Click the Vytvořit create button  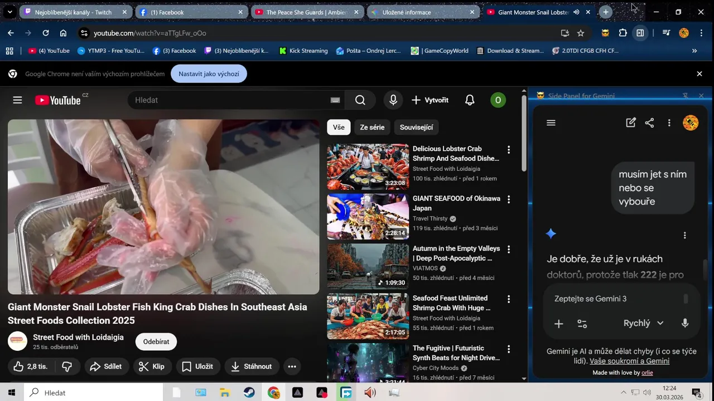tap(430, 100)
